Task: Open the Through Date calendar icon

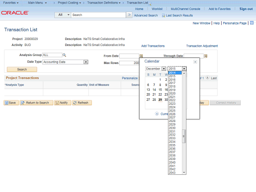Action: click(x=206, y=56)
